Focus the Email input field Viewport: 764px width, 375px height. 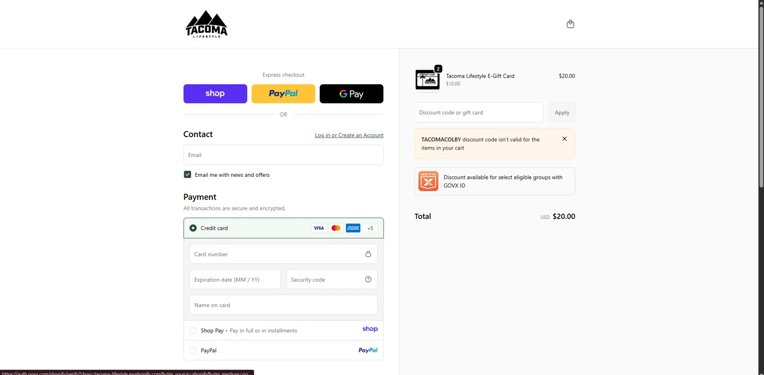(x=283, y=154)
